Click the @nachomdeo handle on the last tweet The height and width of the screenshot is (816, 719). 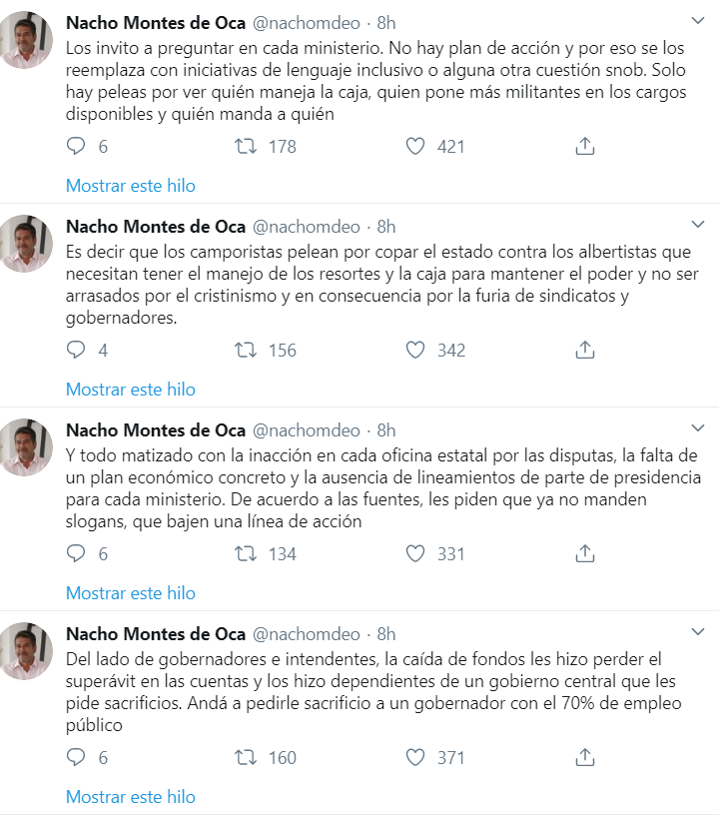(x=307, y=633)
